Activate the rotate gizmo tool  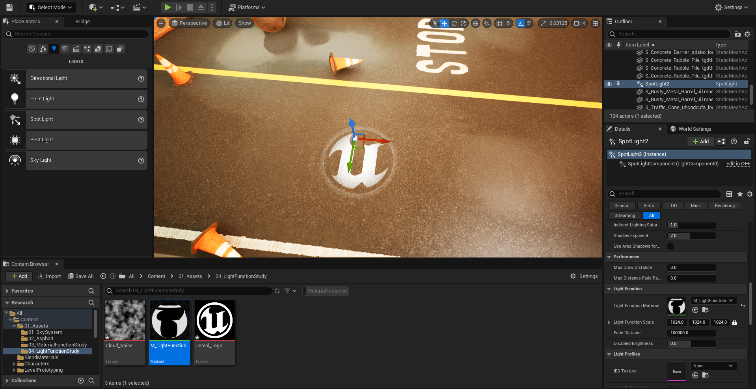pyautogui.click(x=454, y=23)
